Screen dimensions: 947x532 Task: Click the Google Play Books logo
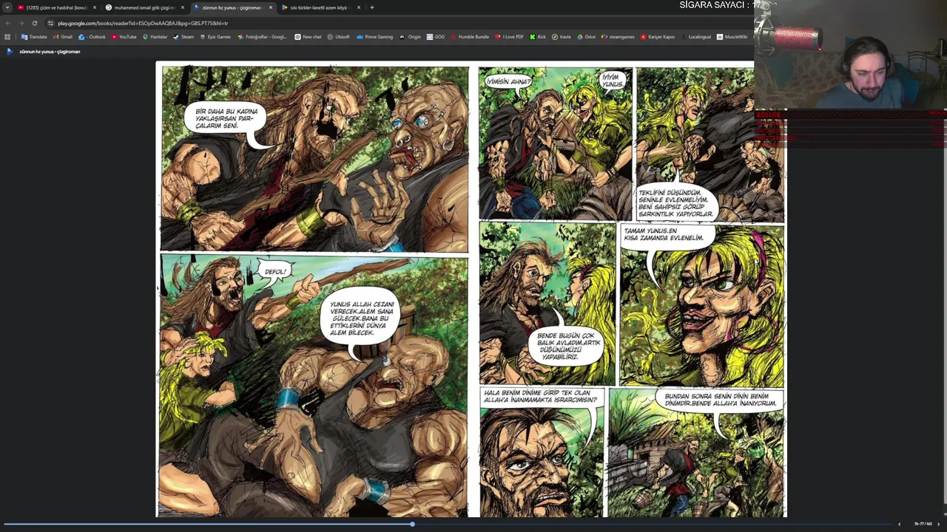click(10, 52)
